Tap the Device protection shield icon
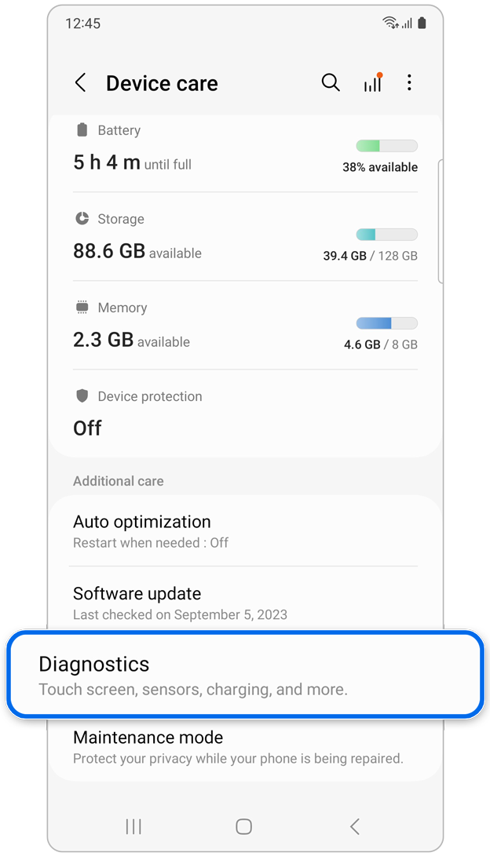 click(82, 396)
